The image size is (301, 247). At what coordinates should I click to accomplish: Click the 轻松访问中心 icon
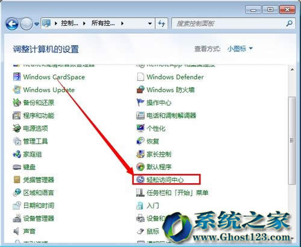tap(140, 180)
